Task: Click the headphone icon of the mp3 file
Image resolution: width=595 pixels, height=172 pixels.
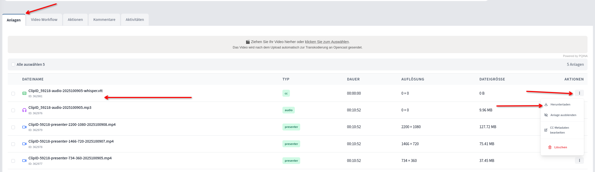Action: click(x=24, y=110)
